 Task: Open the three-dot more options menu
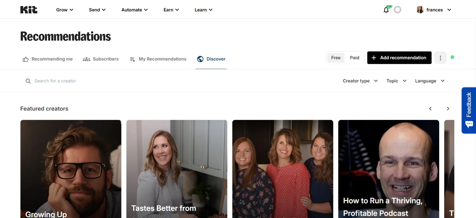click(440, 58)
